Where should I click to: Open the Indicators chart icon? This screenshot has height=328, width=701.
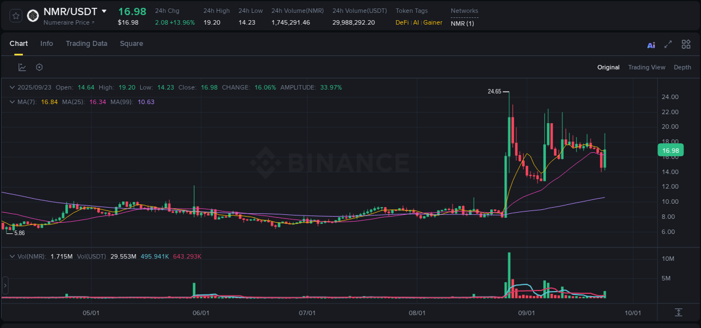22,67
